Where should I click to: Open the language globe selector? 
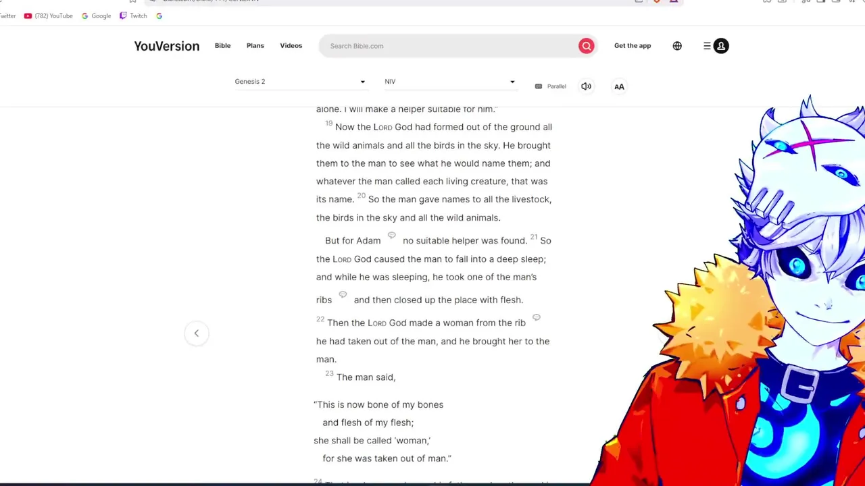677,46
